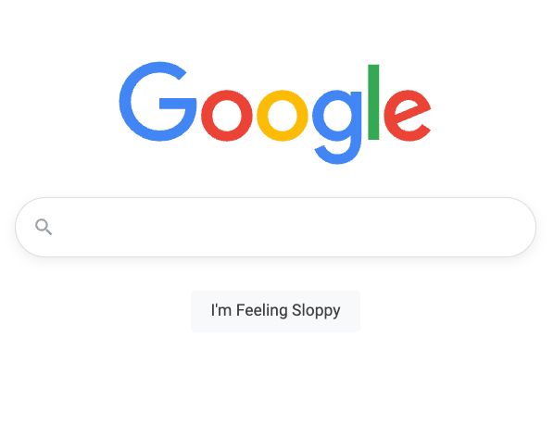Click the red letter e in logo
This screenshot has height=424, width=554.
408,116
